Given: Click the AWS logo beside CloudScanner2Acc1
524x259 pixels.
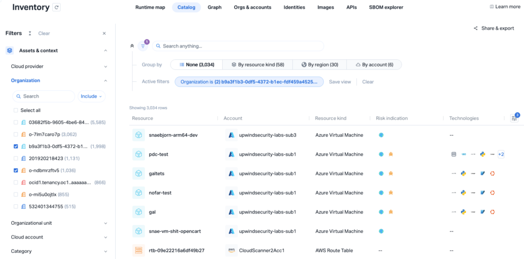Looking at the screenshot, I should 231,250.
